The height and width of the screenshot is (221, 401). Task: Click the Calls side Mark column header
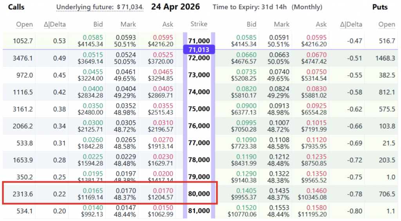click(128, 25)
